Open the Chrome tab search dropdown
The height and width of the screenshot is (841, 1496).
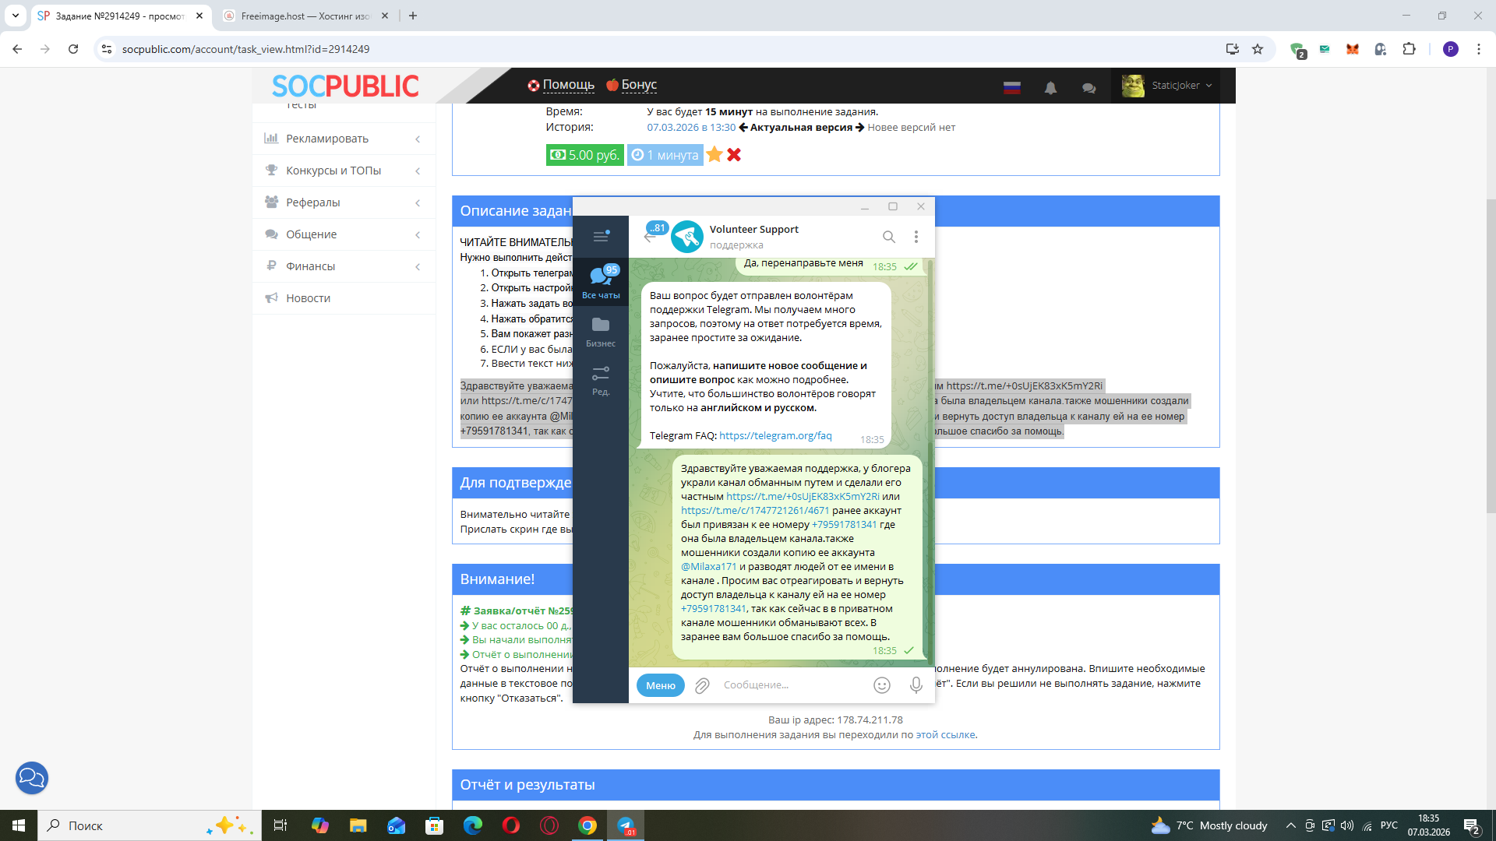(x=16, y=16)
